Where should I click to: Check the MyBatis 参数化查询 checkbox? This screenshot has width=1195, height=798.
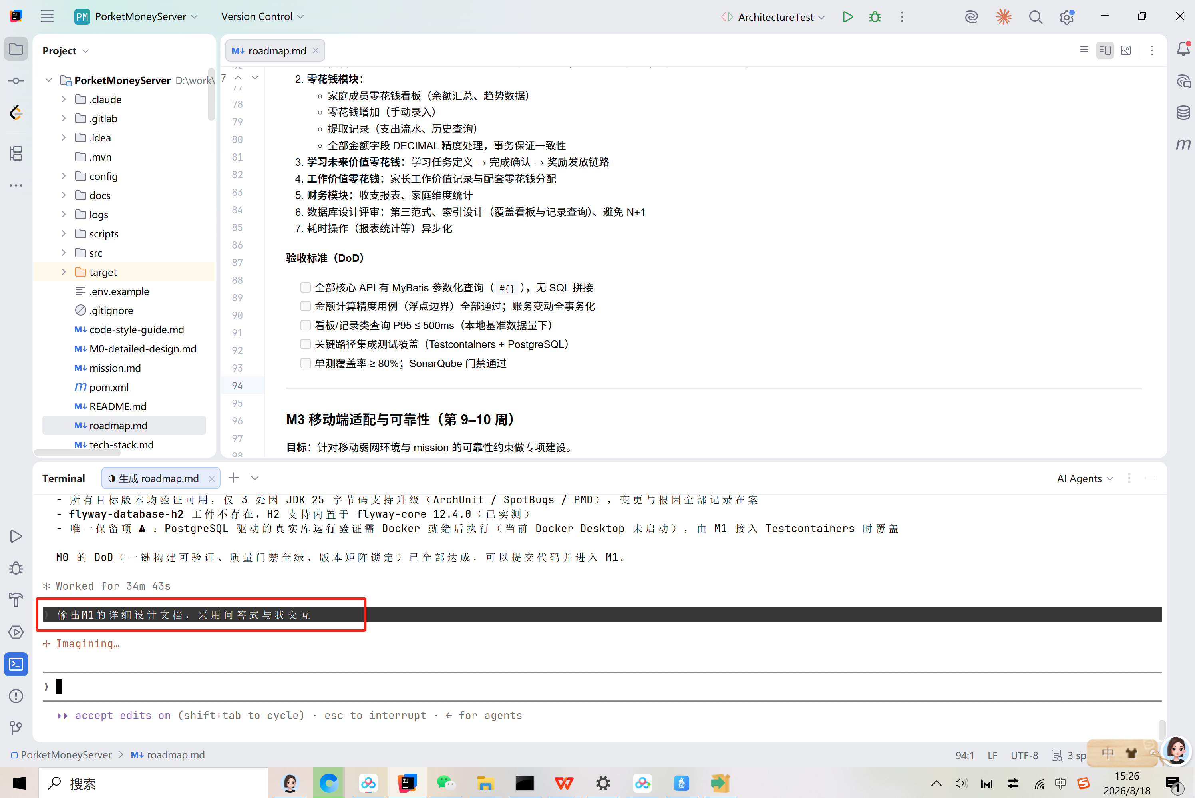click(x=305, y=288)
